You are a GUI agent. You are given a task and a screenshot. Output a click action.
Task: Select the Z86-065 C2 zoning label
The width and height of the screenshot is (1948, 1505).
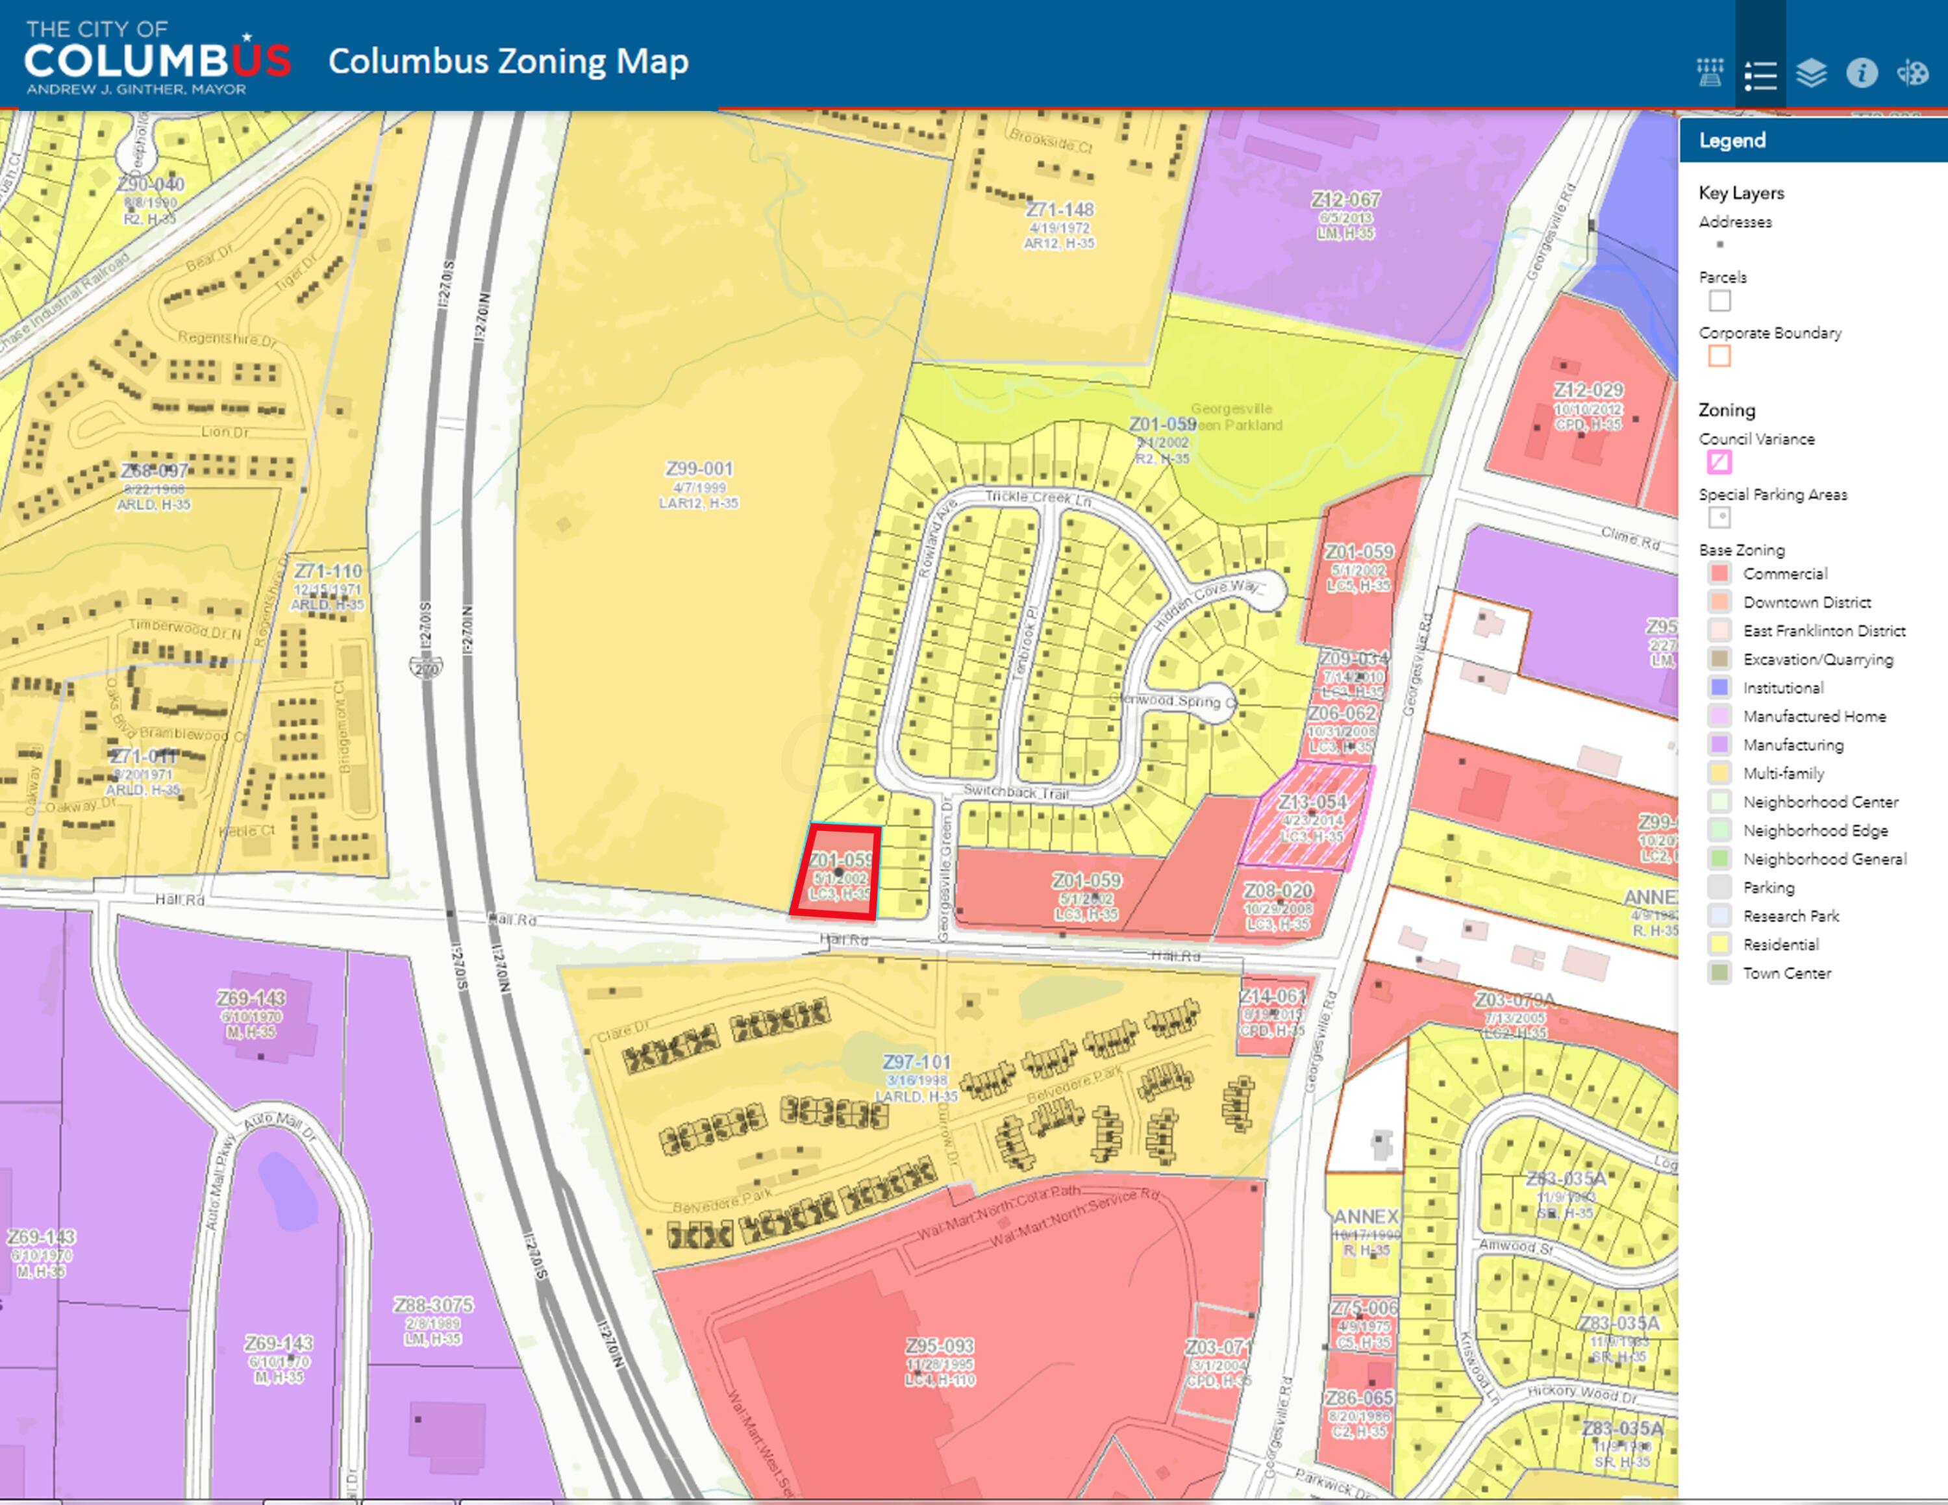click(1359, 1414)
